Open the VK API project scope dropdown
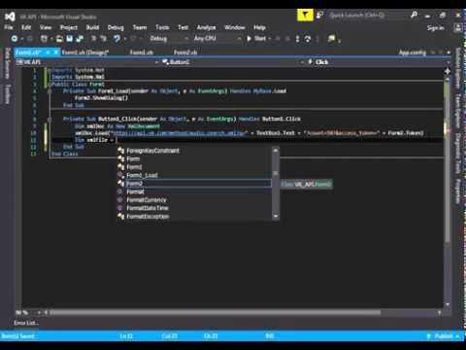Screen dimensions: 466x350 [86, 62]
